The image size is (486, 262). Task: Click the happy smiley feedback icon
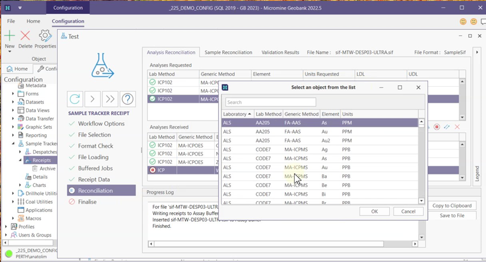(x=463, y=22)
